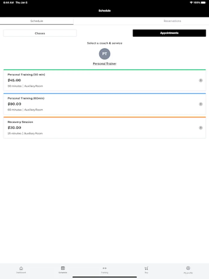Open the Personal Trainer link
Viewport: 209px width, 279px height.
point(105,64)
